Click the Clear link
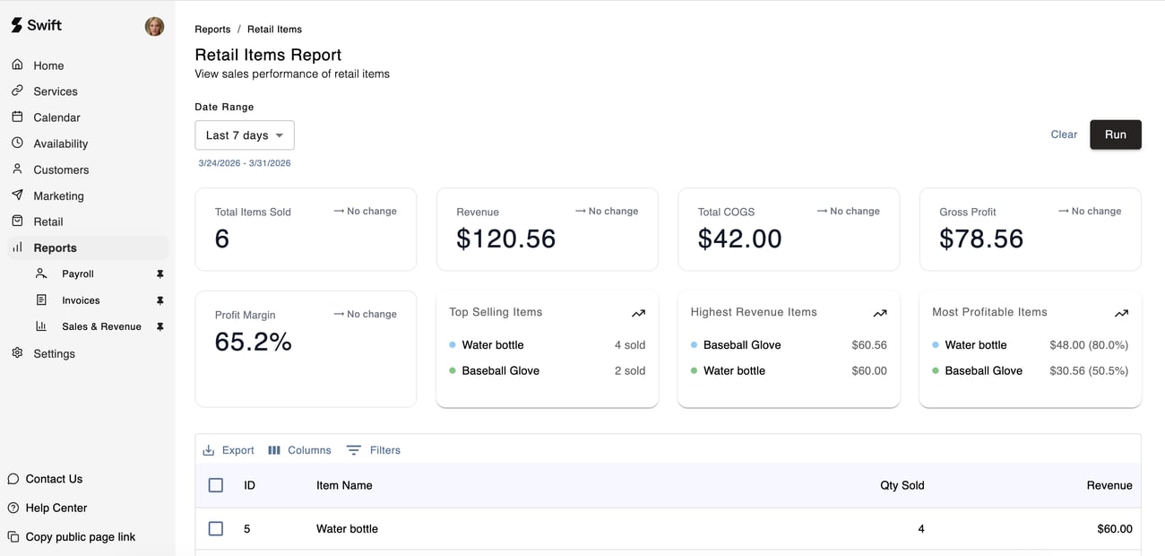Viewport: 1165px width, 556px height. pyautogui.click(x=1064, y=135)
